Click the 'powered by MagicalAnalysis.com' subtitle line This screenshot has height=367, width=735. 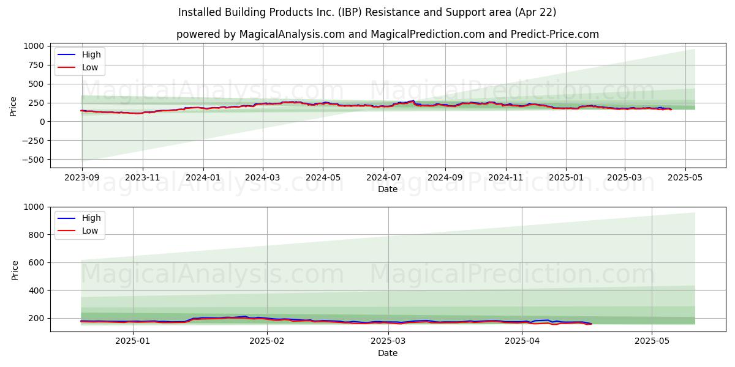tap(388, 34)
